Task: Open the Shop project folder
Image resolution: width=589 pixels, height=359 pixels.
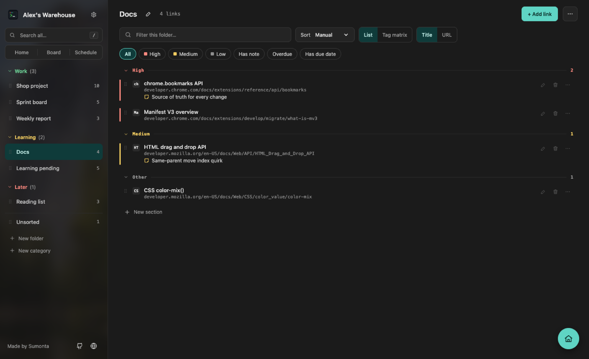Action: tap(54, 86)
